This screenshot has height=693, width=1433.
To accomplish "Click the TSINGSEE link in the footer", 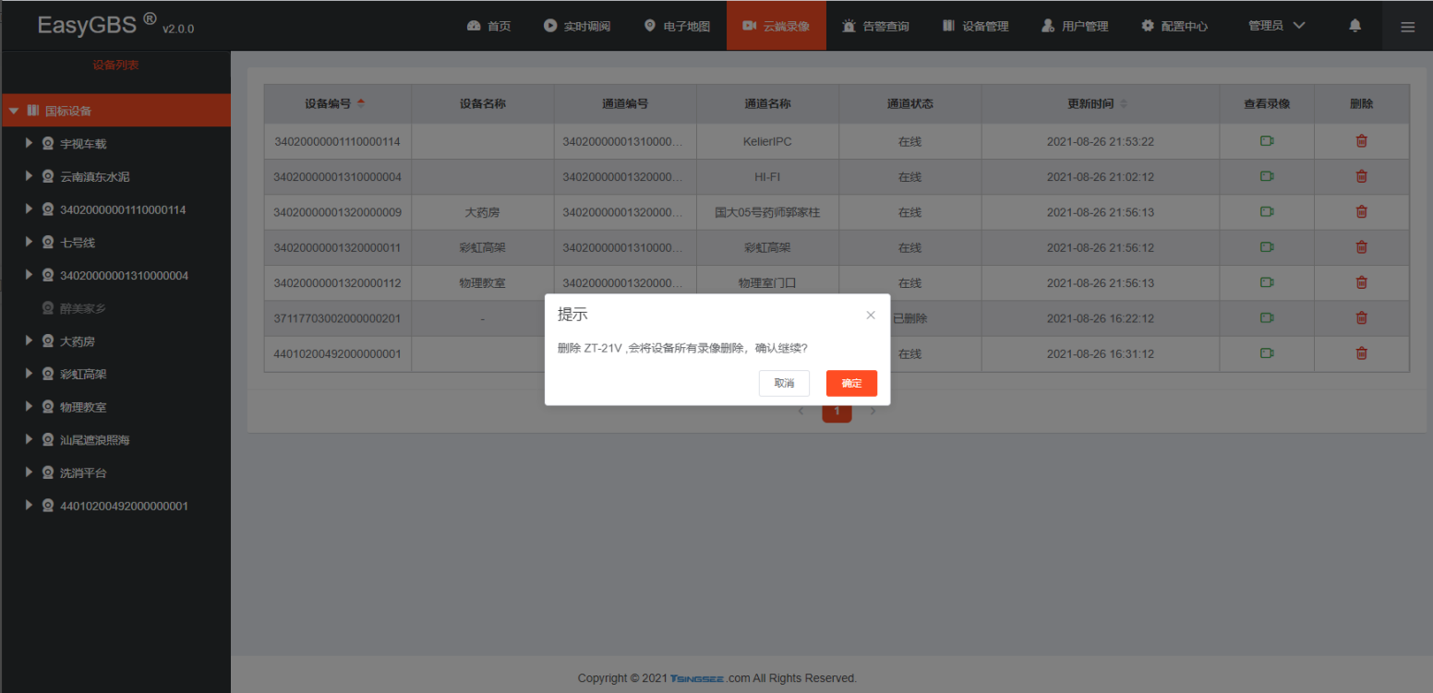I will [x=696, y=678].
